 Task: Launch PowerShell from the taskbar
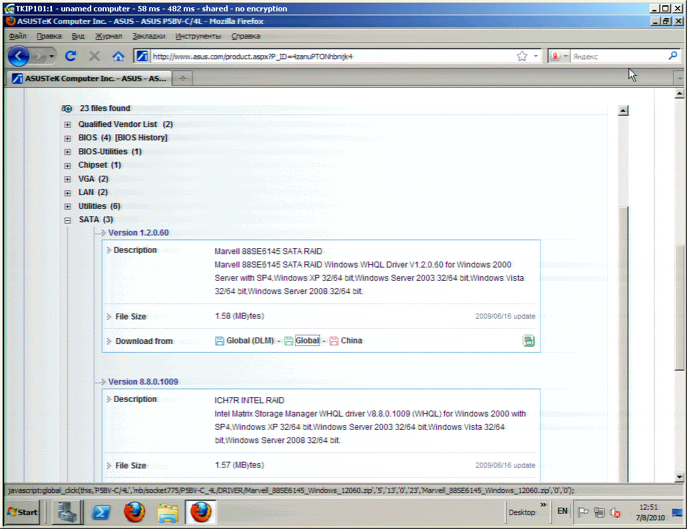click(101, 512)
